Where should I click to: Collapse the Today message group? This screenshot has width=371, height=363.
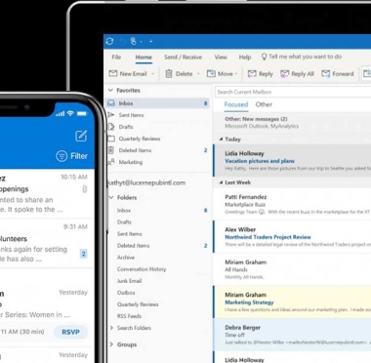[x=221, y=139]
